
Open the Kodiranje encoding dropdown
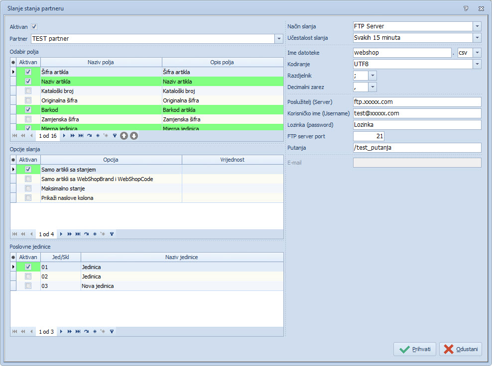(x=477, y=64)
